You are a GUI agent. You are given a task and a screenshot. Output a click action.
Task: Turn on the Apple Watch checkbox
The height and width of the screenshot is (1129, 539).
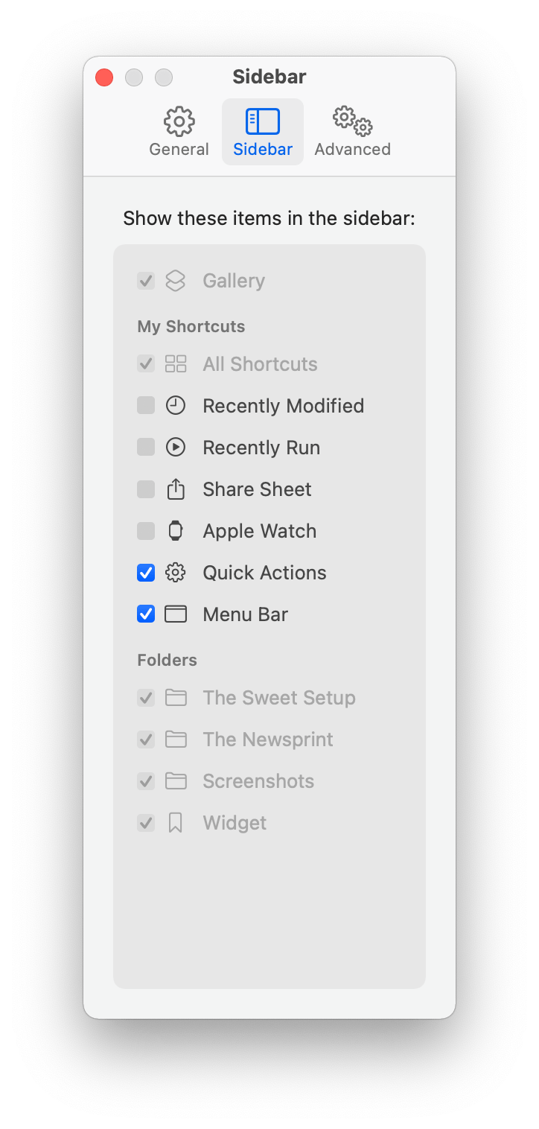146,531
